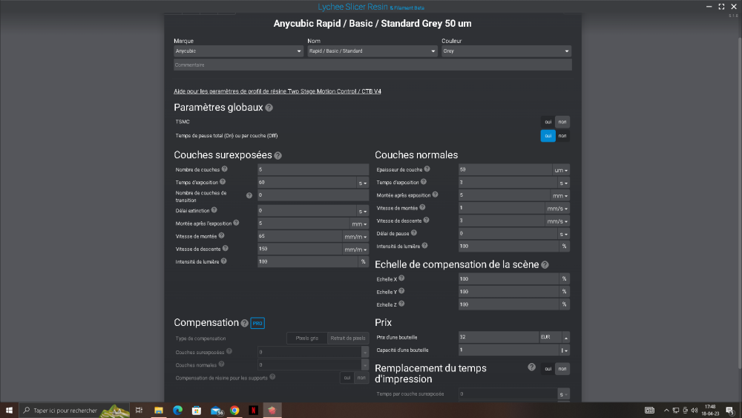Open help icon next to Paramètres globaux
Image resolution: width=742 pixels, height=418 pixels.
pyautogui.click(x=269, y=108)
